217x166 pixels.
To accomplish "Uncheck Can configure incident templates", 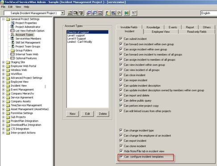I will tap(121, 157).
